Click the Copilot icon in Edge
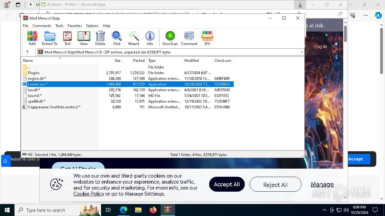Screen dimensions: 385x216 coord(378,15)
